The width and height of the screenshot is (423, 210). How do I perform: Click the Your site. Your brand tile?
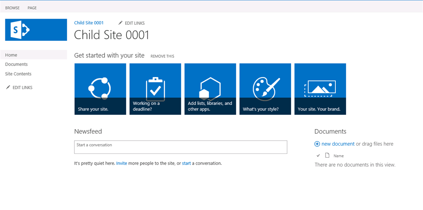pyautogui.click(x=320, y=89)
